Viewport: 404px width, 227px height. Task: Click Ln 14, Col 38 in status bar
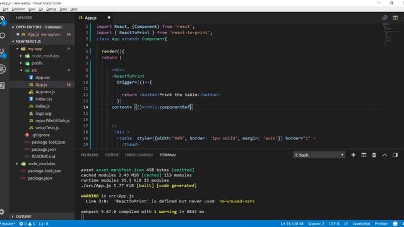tap(292, 224)
